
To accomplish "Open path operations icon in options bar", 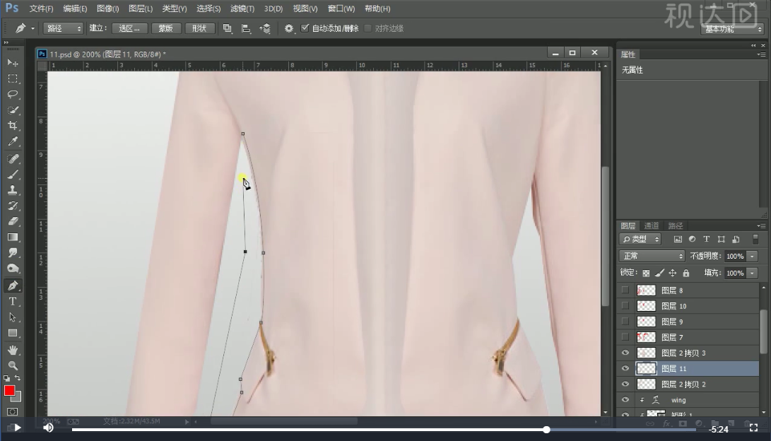I will tap(227, 28).
